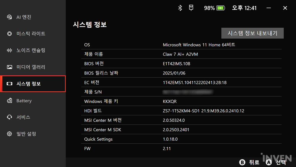
Task: Open the 서비스 menu item
Action: [33, 117]
